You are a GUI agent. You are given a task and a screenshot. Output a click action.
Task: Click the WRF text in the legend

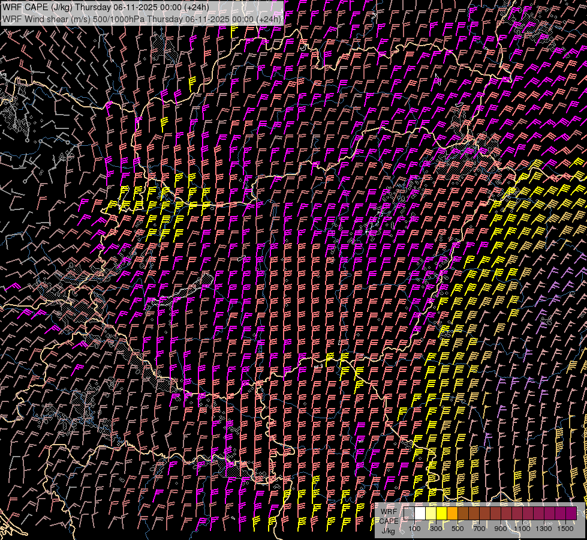389,511
